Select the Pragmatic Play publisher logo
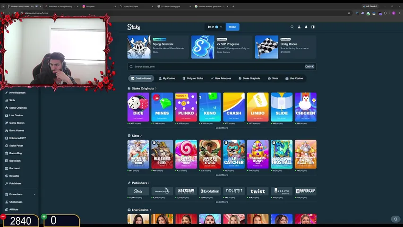403x227 pixels. [x=162, y=191]
